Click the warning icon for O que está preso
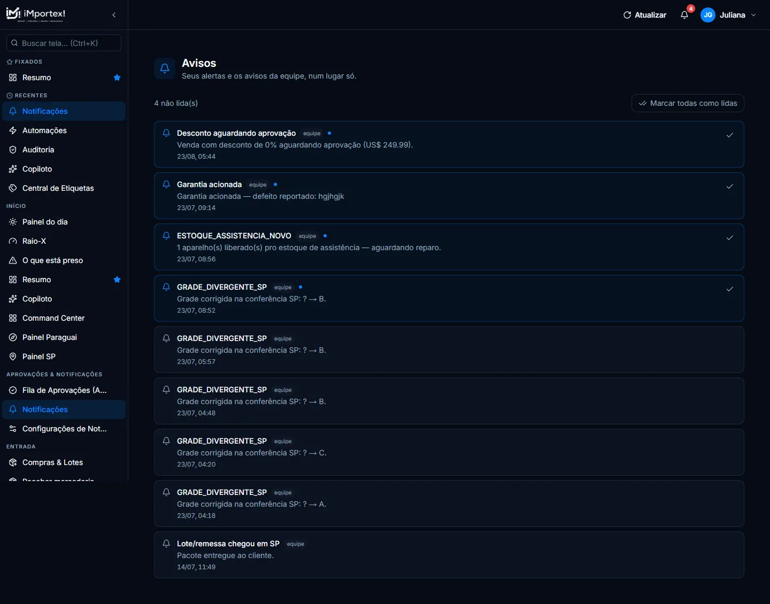770x604 pixels. tap(13, 260)
